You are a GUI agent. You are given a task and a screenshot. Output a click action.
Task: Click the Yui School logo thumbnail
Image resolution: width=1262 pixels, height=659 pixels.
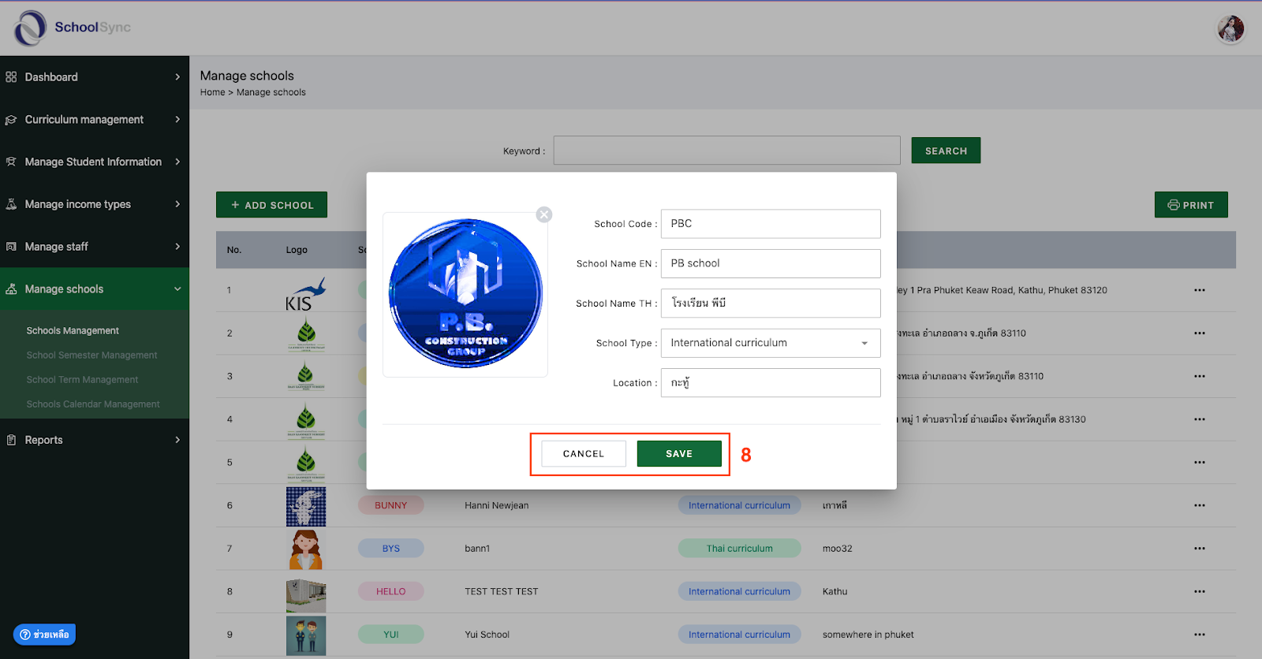306,635
